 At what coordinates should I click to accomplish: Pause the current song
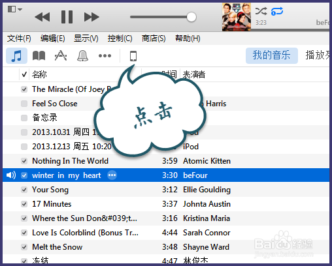(x=67, y=17)
